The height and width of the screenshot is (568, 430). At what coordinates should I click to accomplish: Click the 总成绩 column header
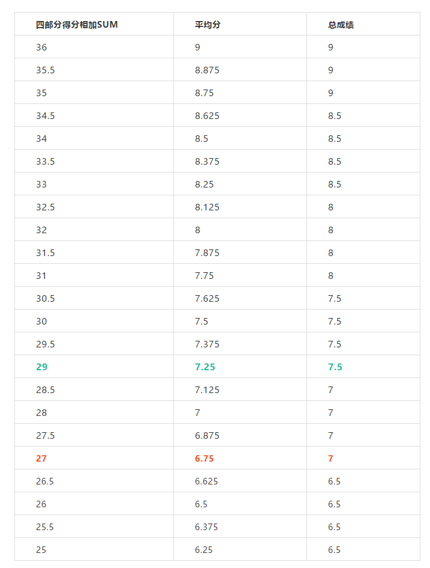click(x=363, y=24)
